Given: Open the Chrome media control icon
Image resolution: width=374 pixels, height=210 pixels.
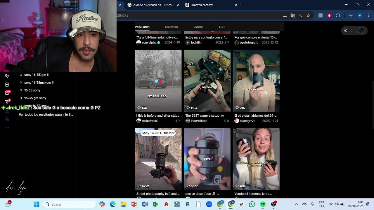Looking at the screenshot, I should tap(351, 15).
